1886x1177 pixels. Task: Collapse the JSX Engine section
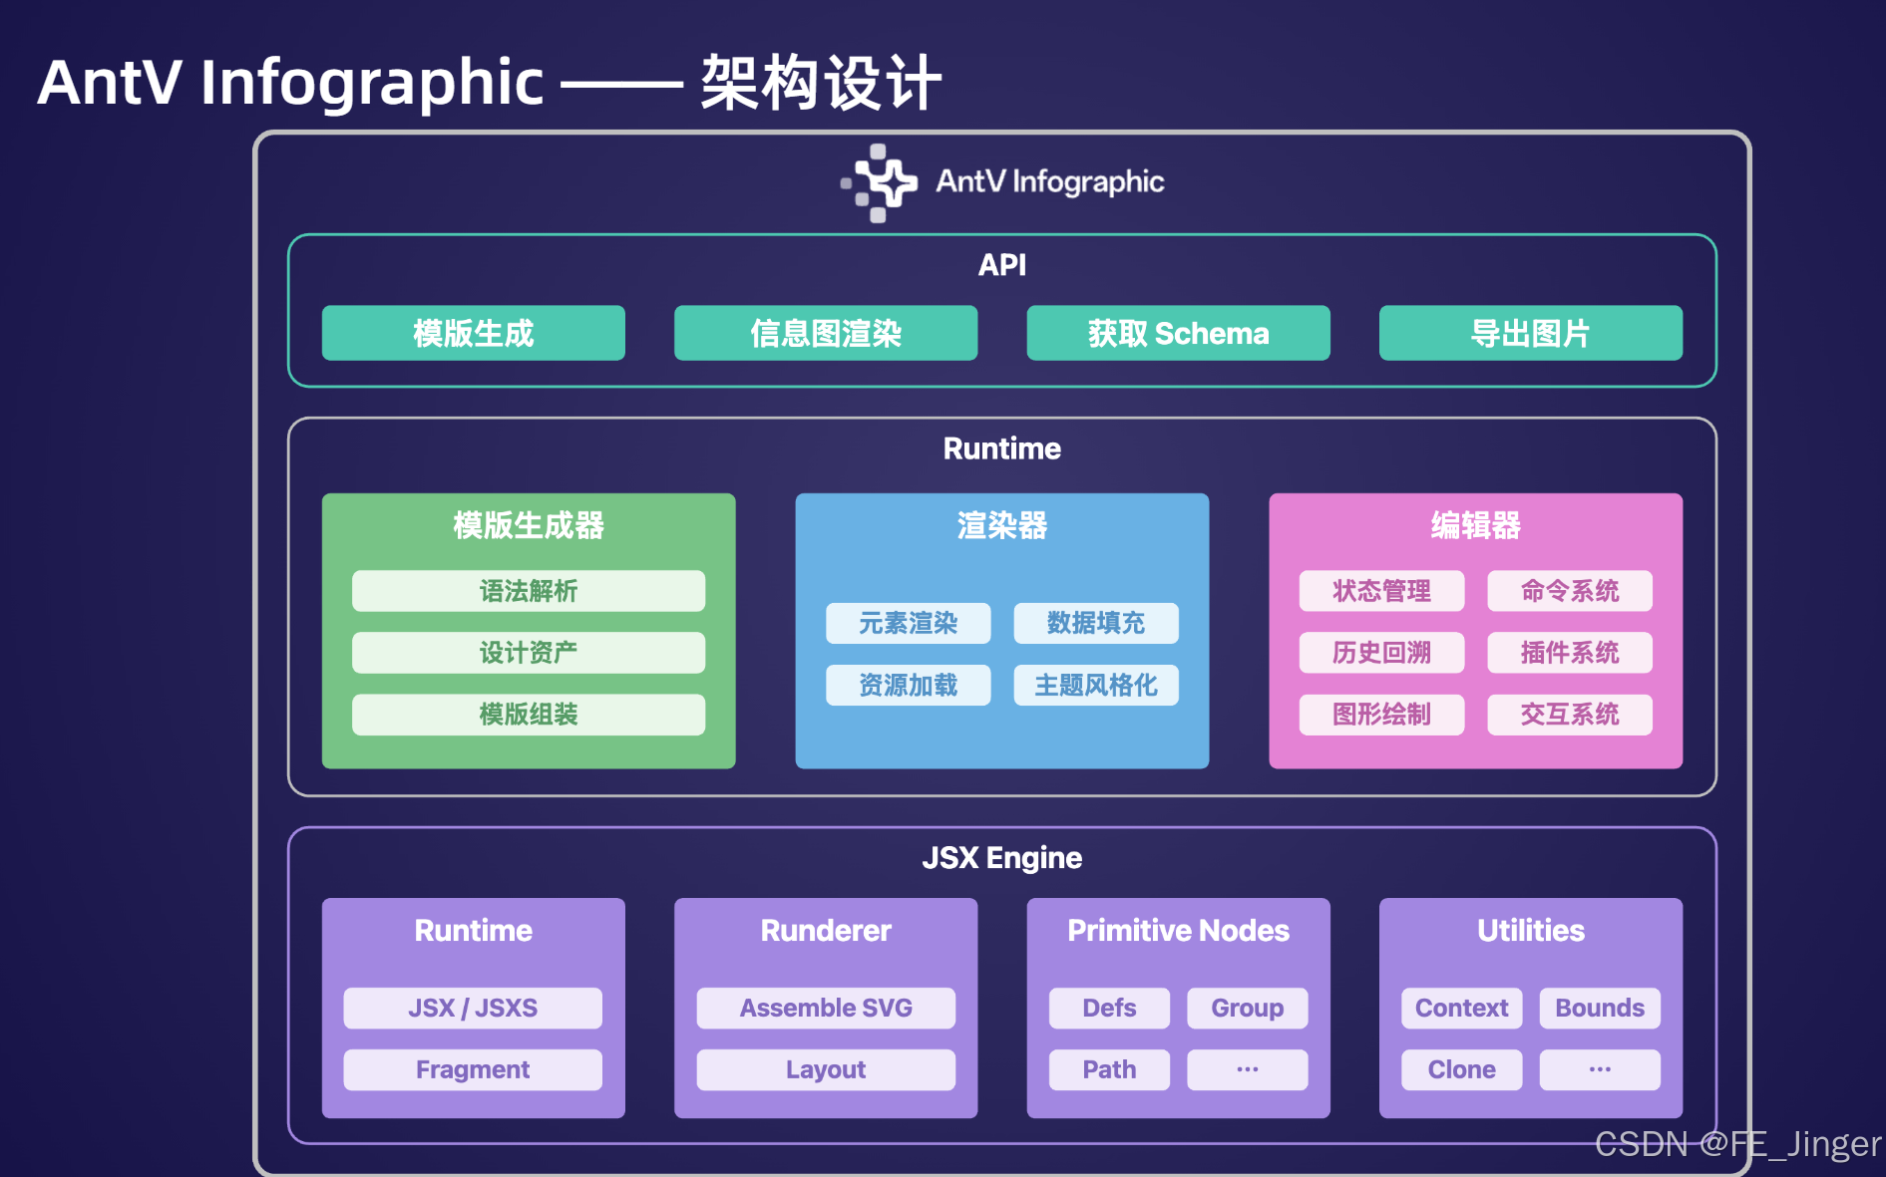[x=1001, y=856]
